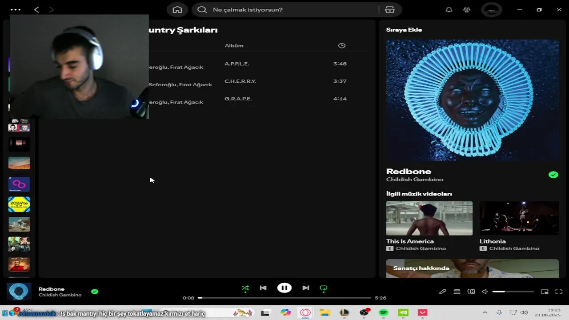The image size is (569, 320).
Task: Click the now-playing album thumbnail in bottom bar
Action: [x=19, y=292]
